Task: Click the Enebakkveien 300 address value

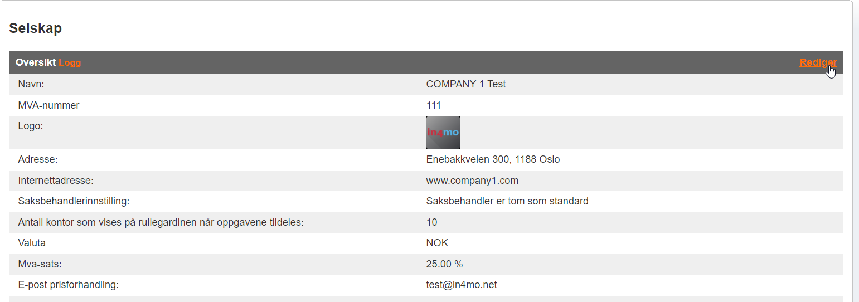Action: point(492,160)
